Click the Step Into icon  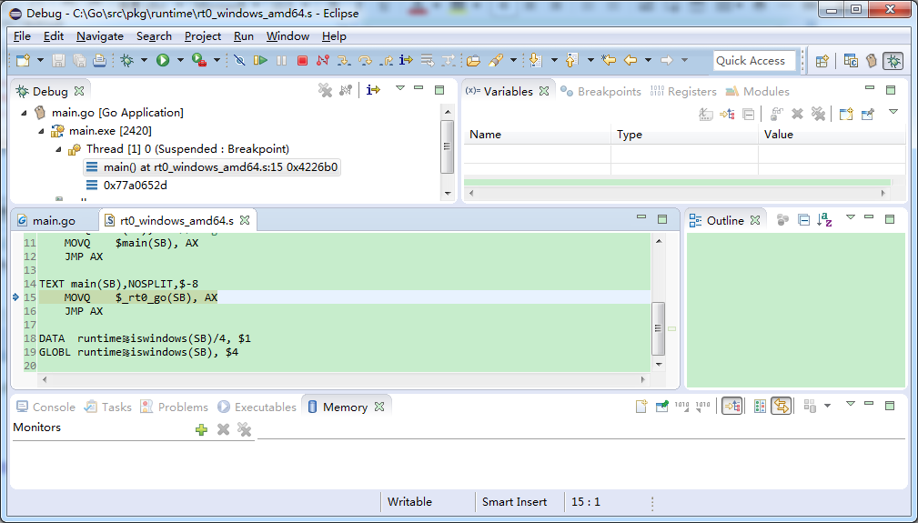pos(344,60)
